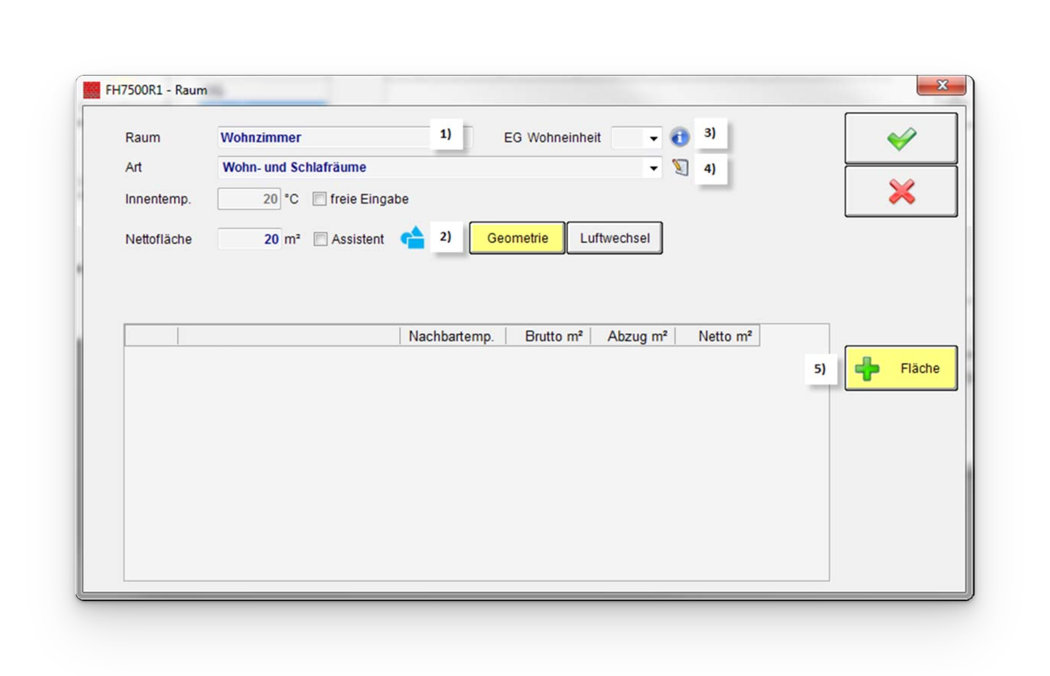Enable the freie Eingabe checkbox
Screen dimensions: 1050x676
(319, 199)
